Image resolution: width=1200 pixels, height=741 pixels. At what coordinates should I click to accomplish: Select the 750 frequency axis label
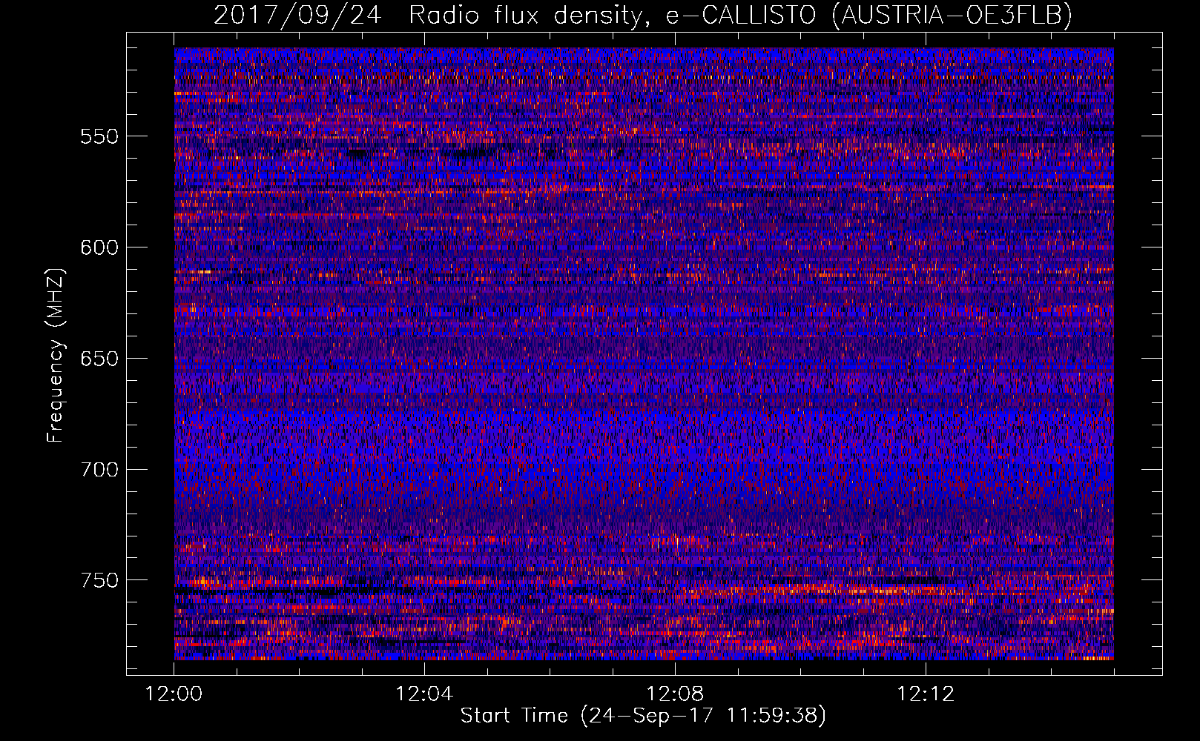click(x=99, y=580)
